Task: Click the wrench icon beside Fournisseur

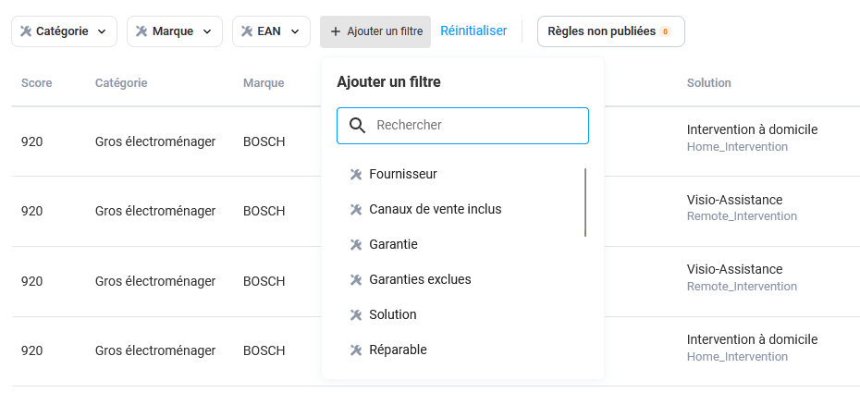Action: click(355, 174)
